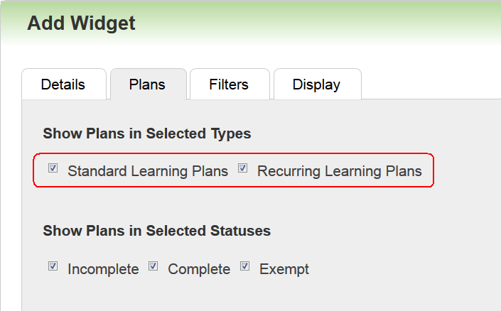Open the Filters tab
The width and height of the screenshot is (501, 311).
tap(229, 84)
